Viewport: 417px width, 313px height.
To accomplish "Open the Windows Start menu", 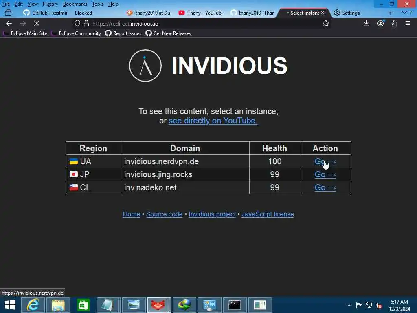I will click(10, 305).
